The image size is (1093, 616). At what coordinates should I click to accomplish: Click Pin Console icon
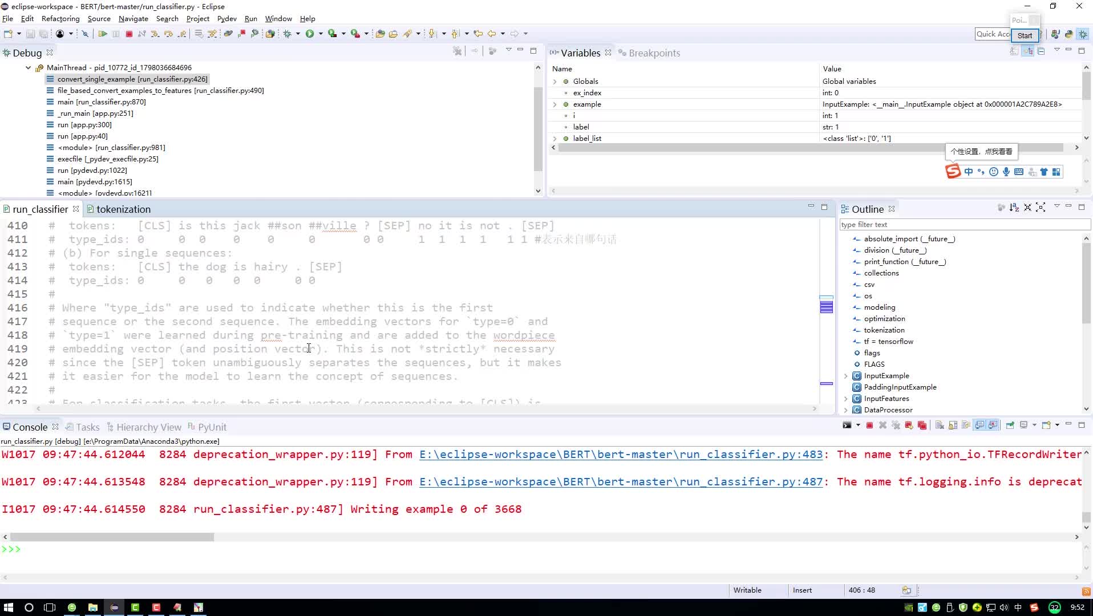1010,425
